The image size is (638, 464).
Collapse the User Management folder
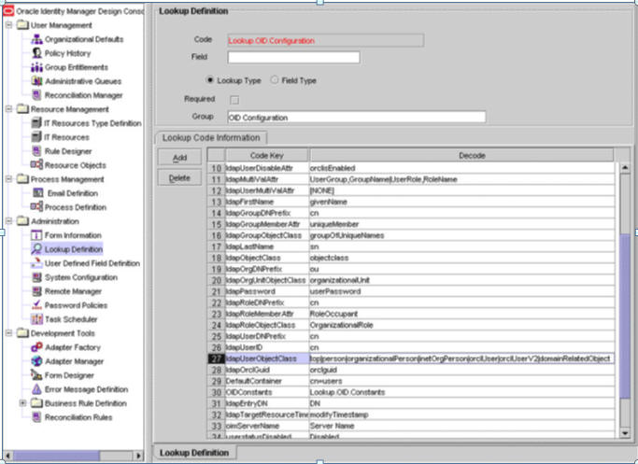9,25
